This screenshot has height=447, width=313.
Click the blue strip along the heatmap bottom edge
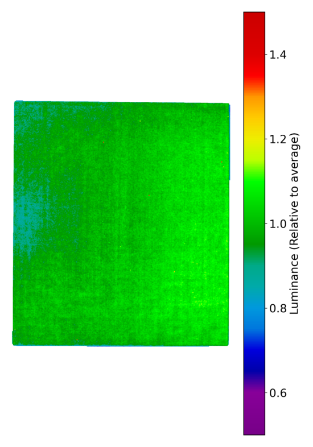148,346
